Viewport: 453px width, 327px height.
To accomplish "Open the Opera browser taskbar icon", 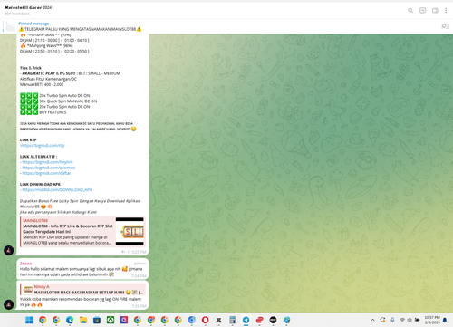I will [206, 320].
